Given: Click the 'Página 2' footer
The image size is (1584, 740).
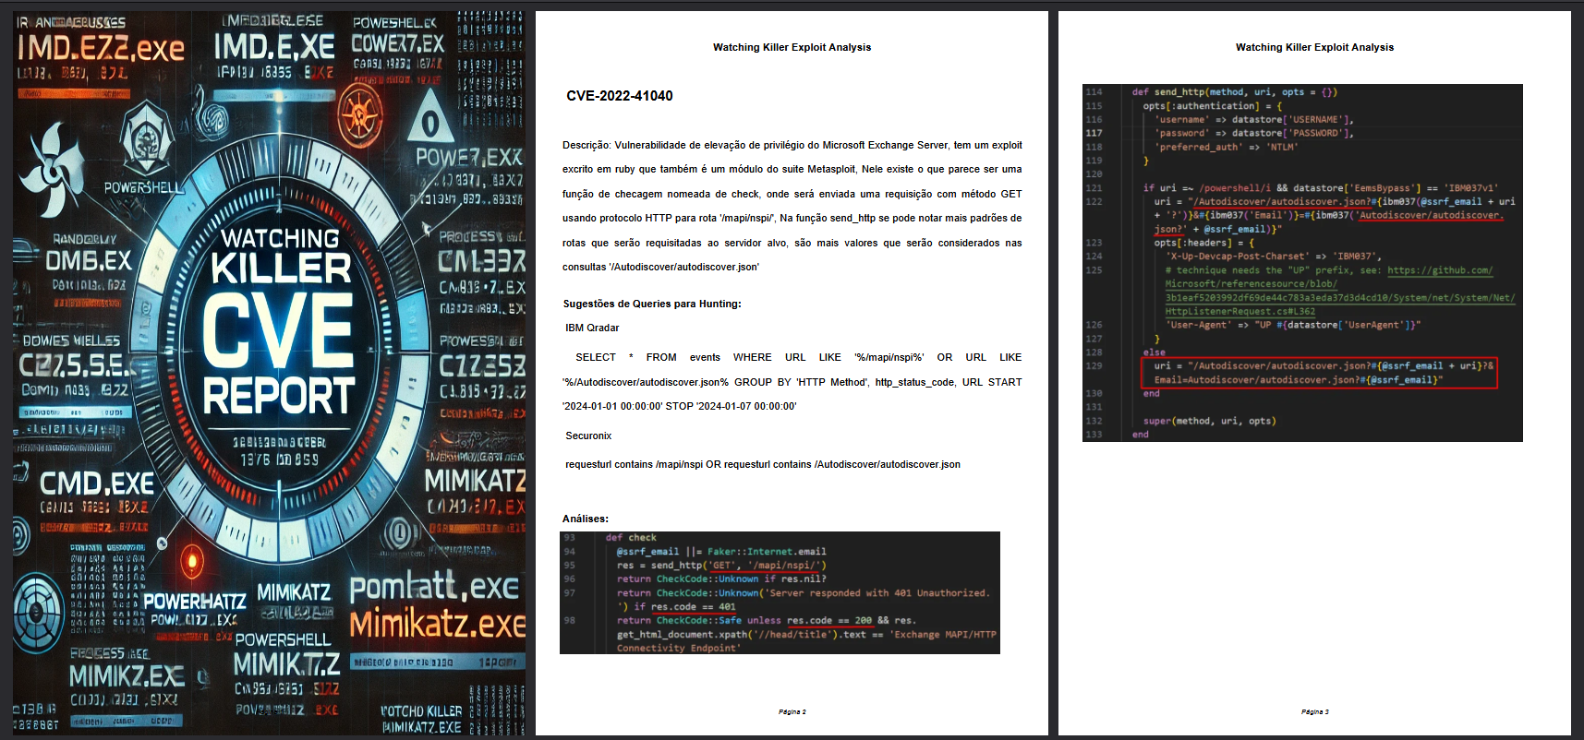Looking at the screenshot, I should click(x=792, y=712).
